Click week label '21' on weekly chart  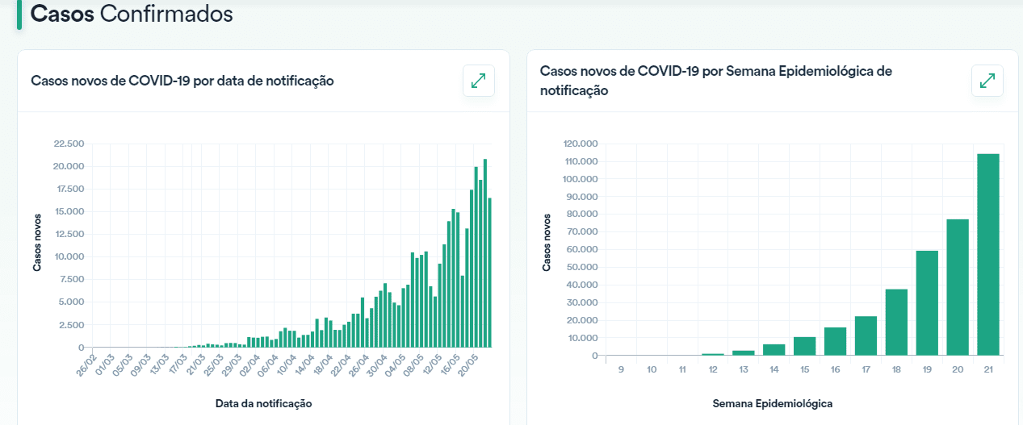(988, 369)
